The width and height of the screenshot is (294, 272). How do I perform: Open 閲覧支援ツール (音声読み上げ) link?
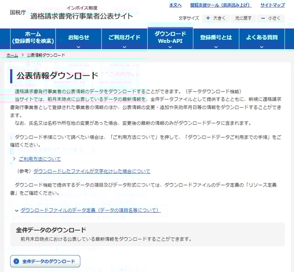coord(220,5)
